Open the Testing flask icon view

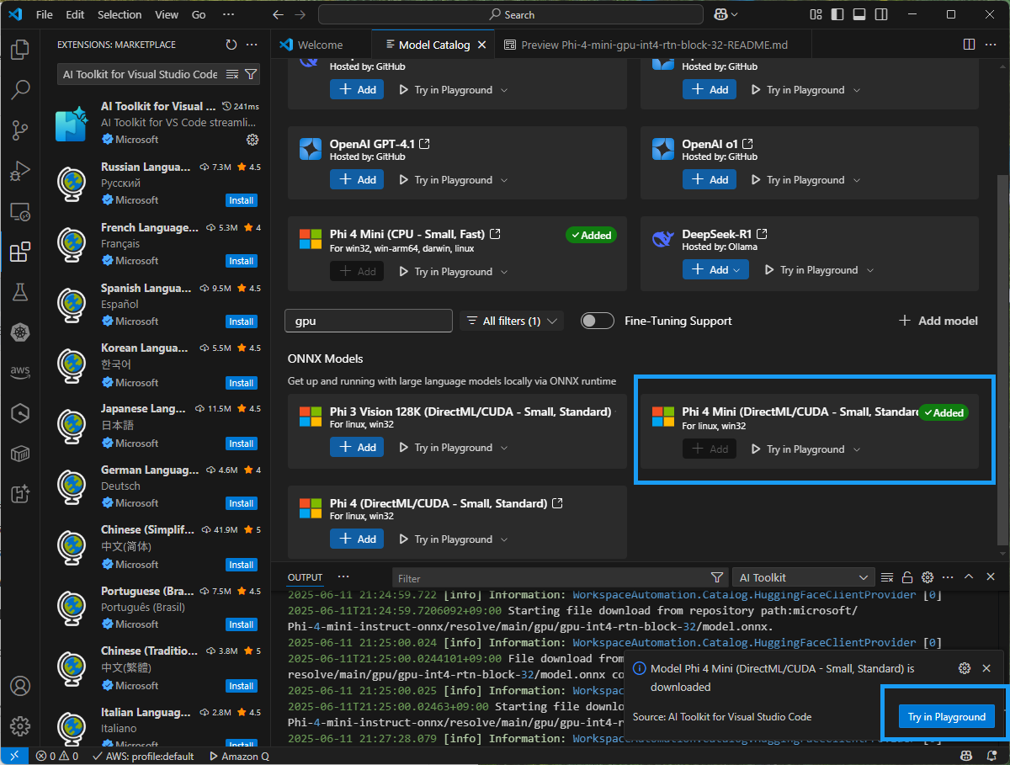(x=20, y=292)
